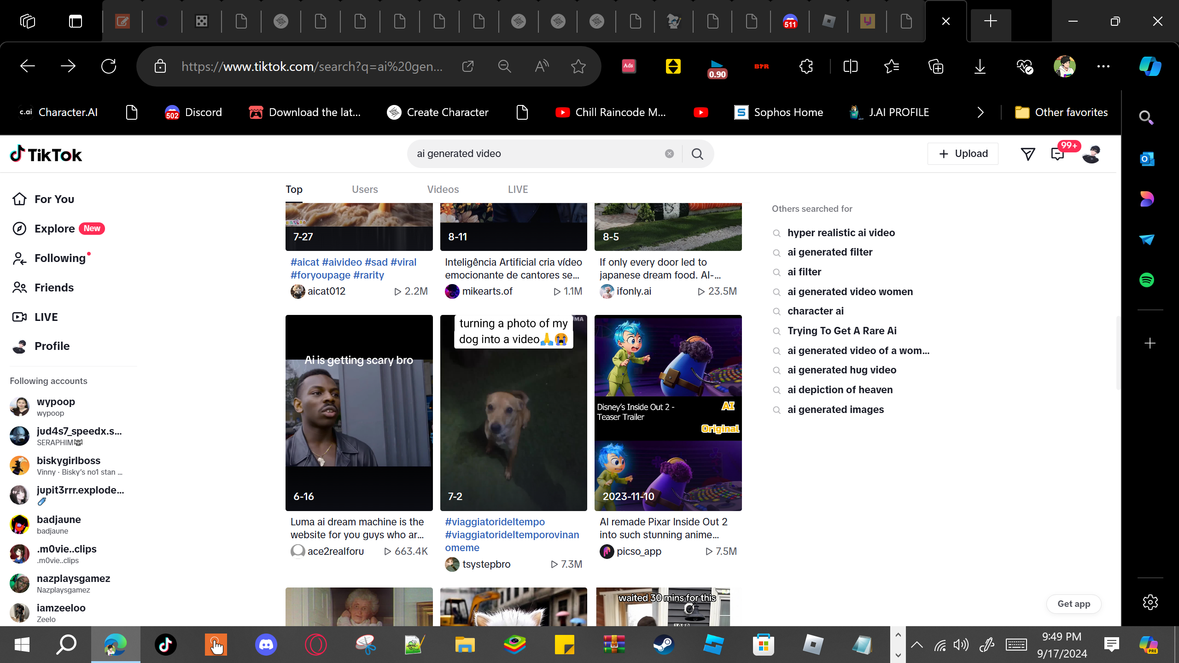Open LIVE in the left sidebar
The height and width of the screenshot is (663, 1179).
[x=46, y=317]
